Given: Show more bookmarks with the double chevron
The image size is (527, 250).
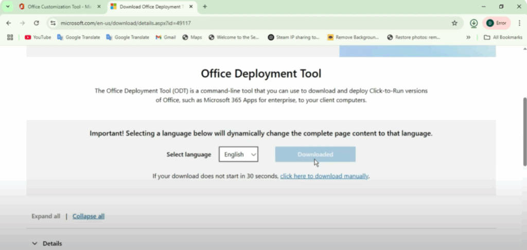Looking at the screenshot, I should pos(468,38).
